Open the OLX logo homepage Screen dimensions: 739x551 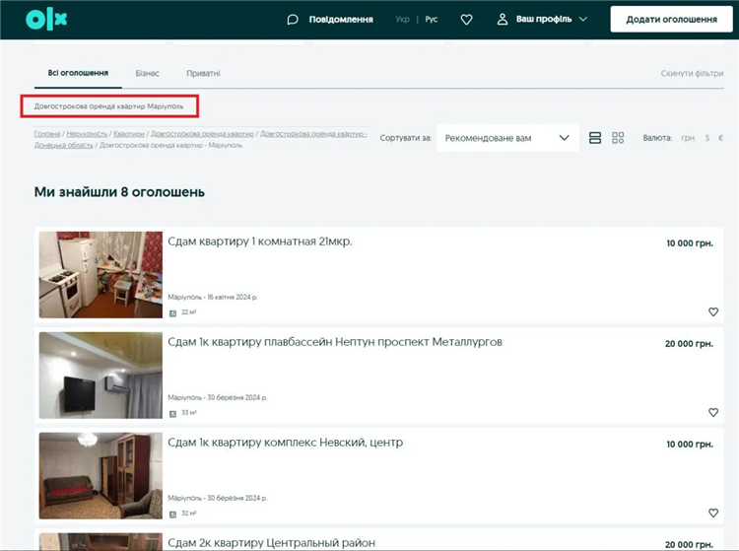click(x=46, y=20)
